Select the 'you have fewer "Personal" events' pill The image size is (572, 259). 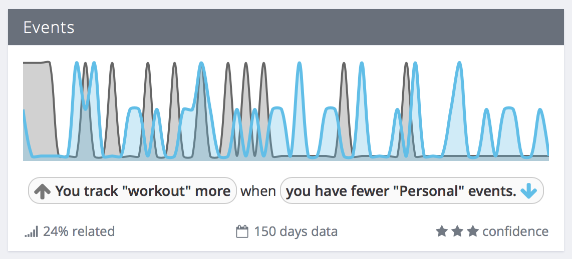coord(412,190)
